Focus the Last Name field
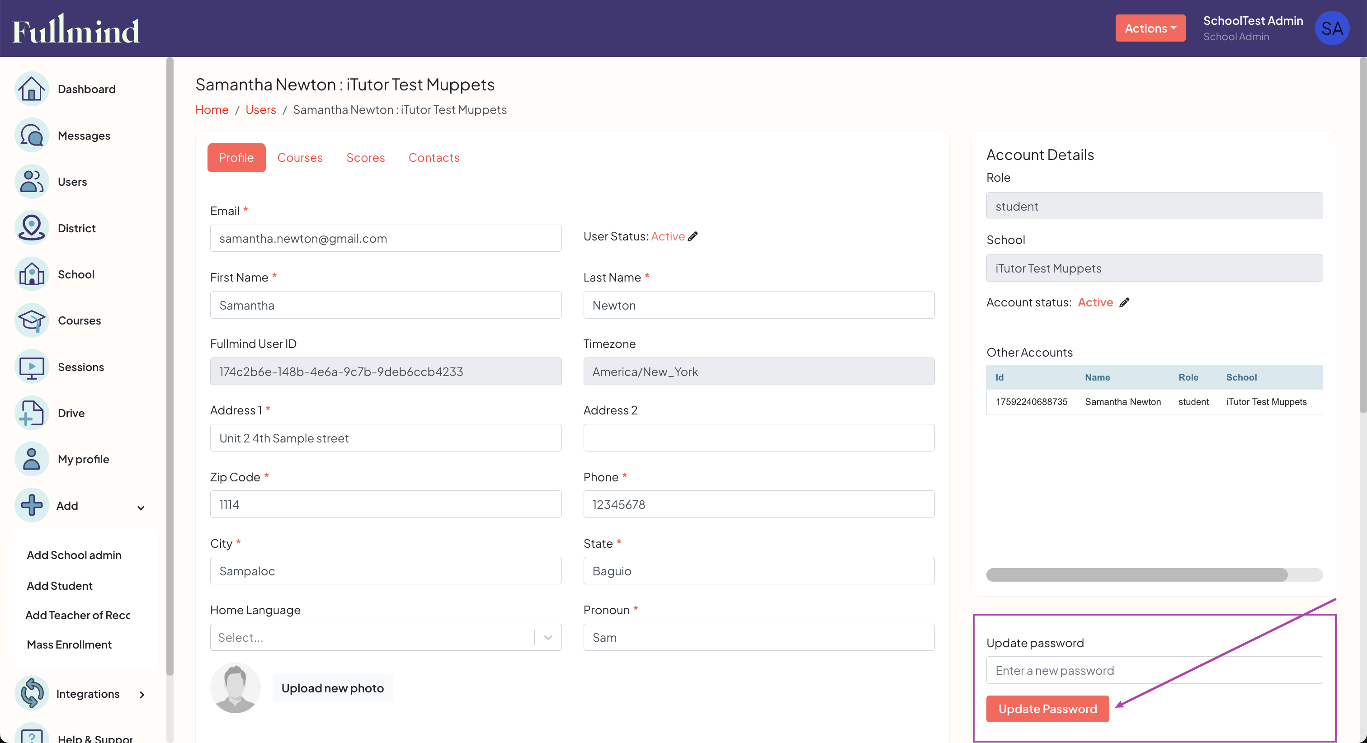 click(x=759, y=305)
